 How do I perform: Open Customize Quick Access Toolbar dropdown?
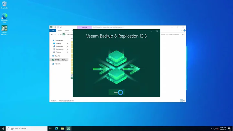click(60, 27)
